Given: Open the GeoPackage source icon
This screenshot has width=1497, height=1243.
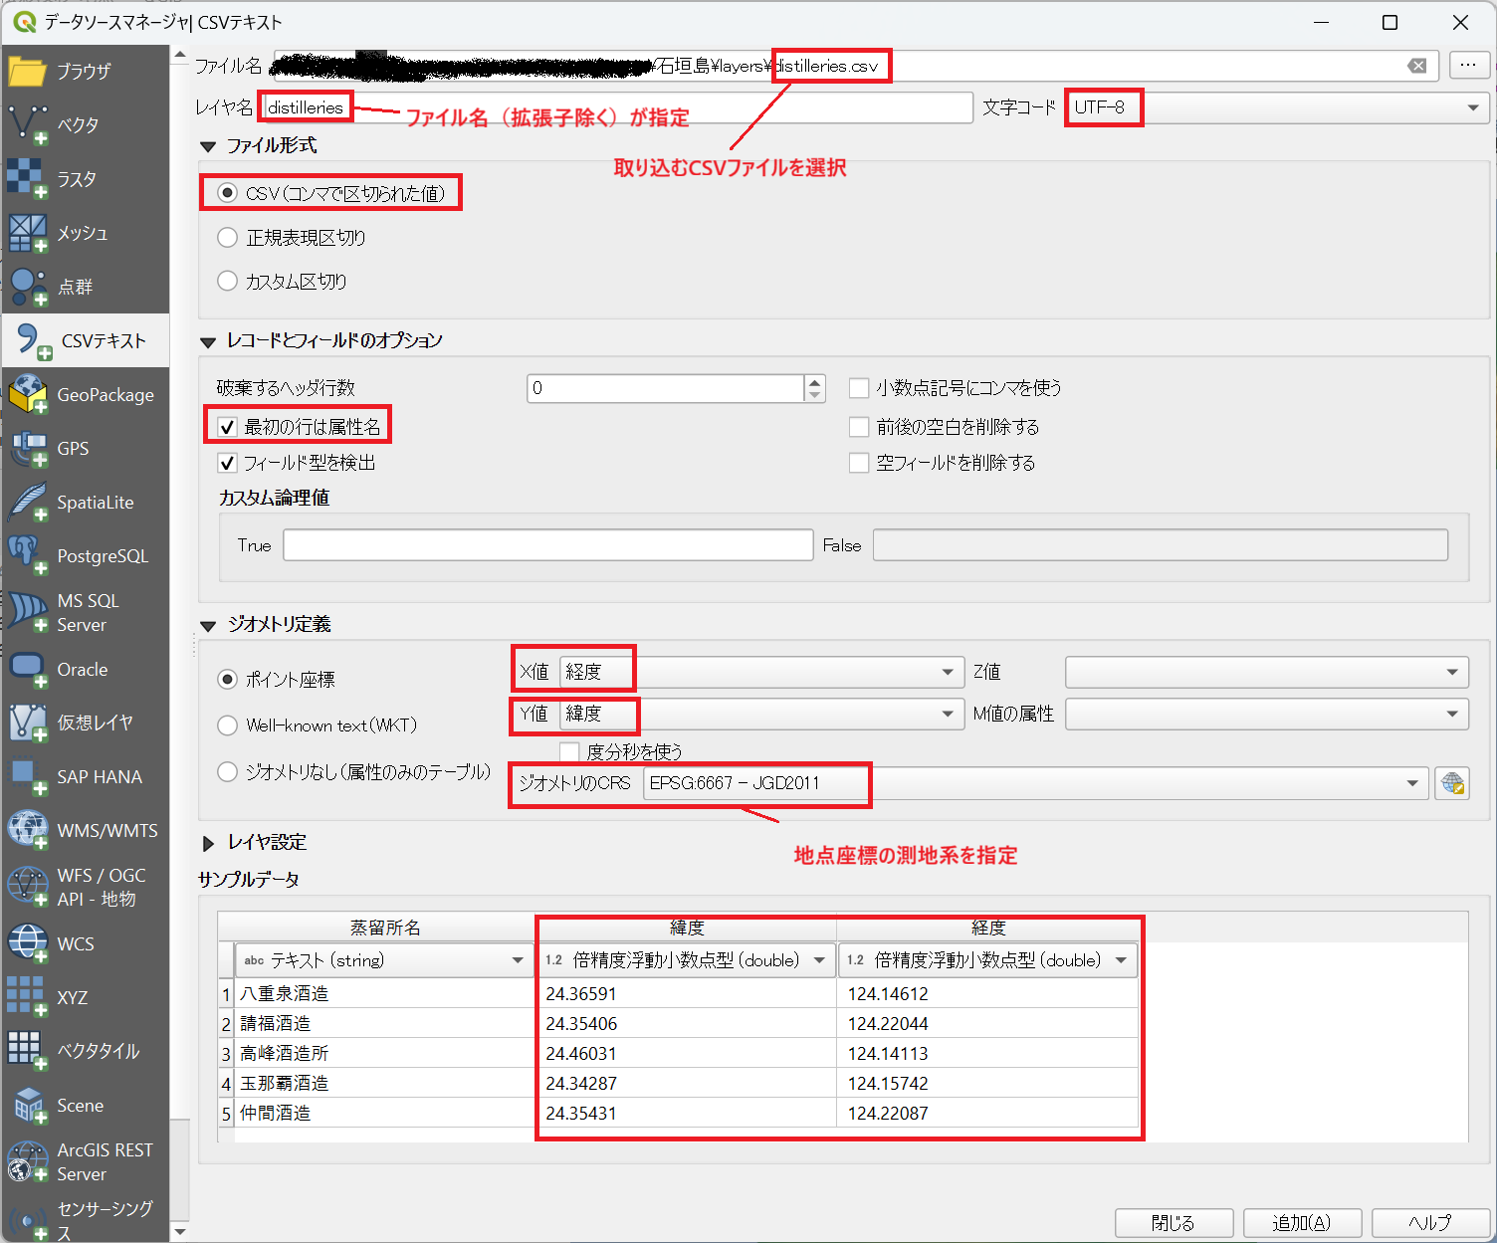Looking at the screenshot, I should click(28, 394).
